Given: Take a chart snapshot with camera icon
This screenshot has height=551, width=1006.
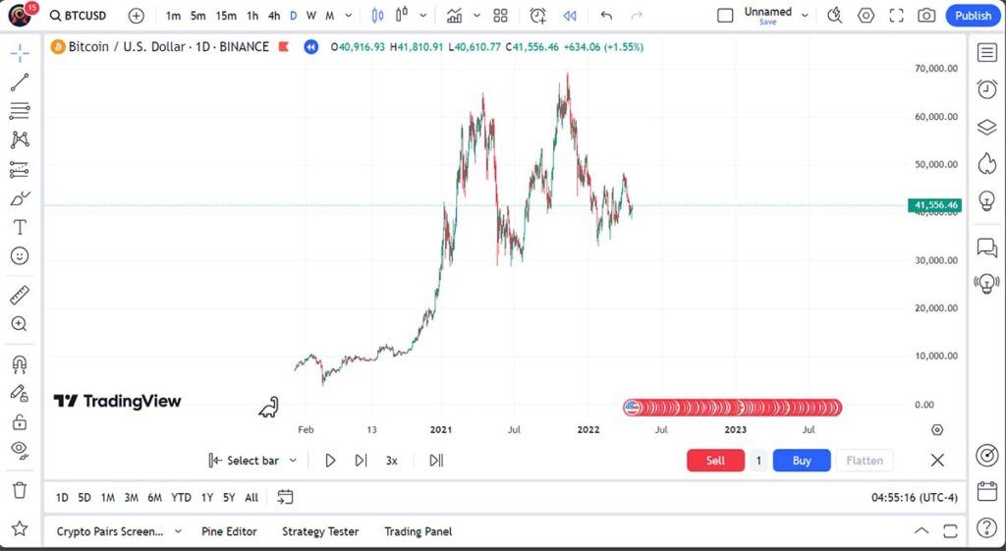Looking at the screenshot, I should click(925, 15).
